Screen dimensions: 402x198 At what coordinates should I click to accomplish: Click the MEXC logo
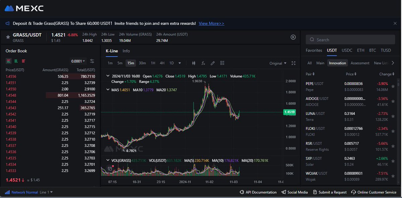[24, 8]
